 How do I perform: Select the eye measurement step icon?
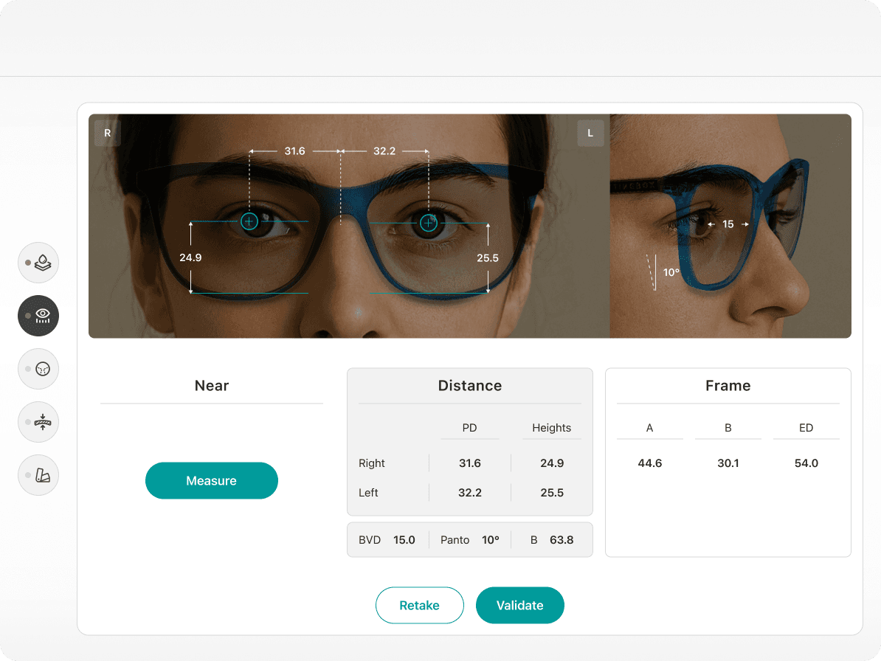(x=38, y=316)
